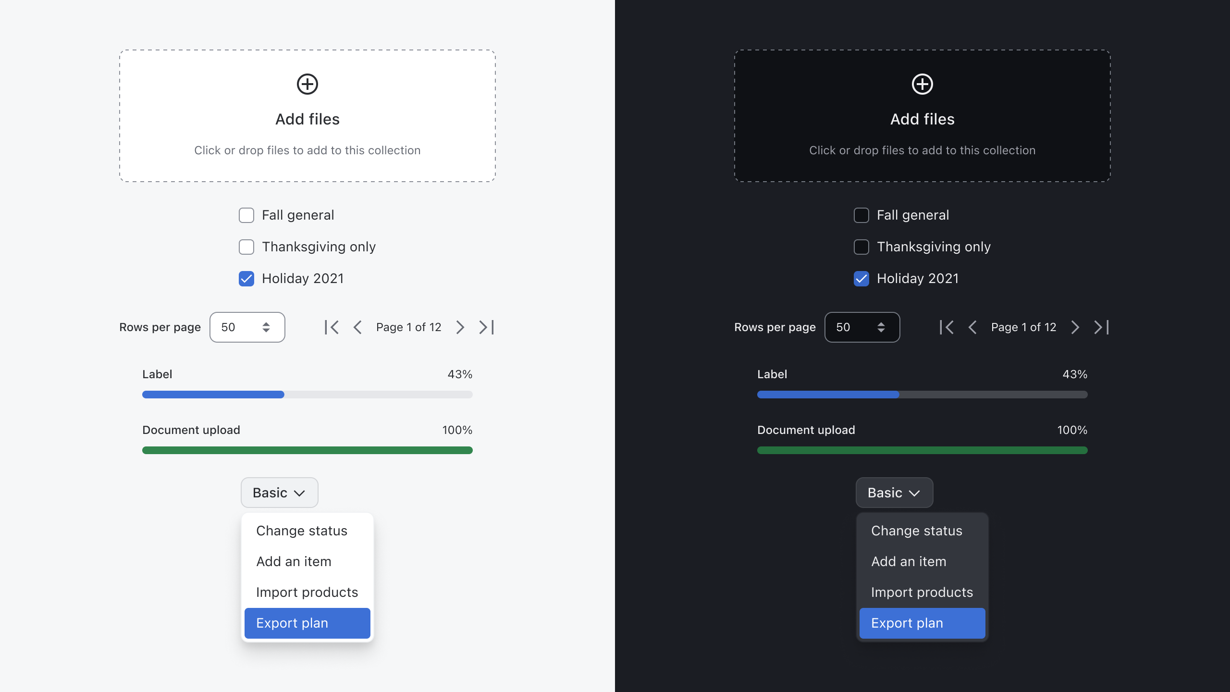Viewport: 1230px width, 692px height.
Task: Click Add an item in dark menu
Action: tap(909, 561)
